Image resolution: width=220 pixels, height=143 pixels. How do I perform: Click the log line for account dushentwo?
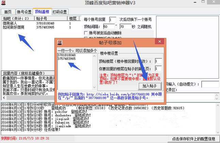(46, 115)
